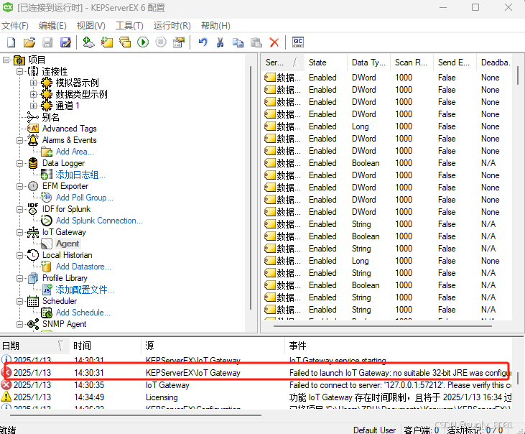Click the green New Tag play icon
This screenshot has width=525, height=434.
point(143,42)
